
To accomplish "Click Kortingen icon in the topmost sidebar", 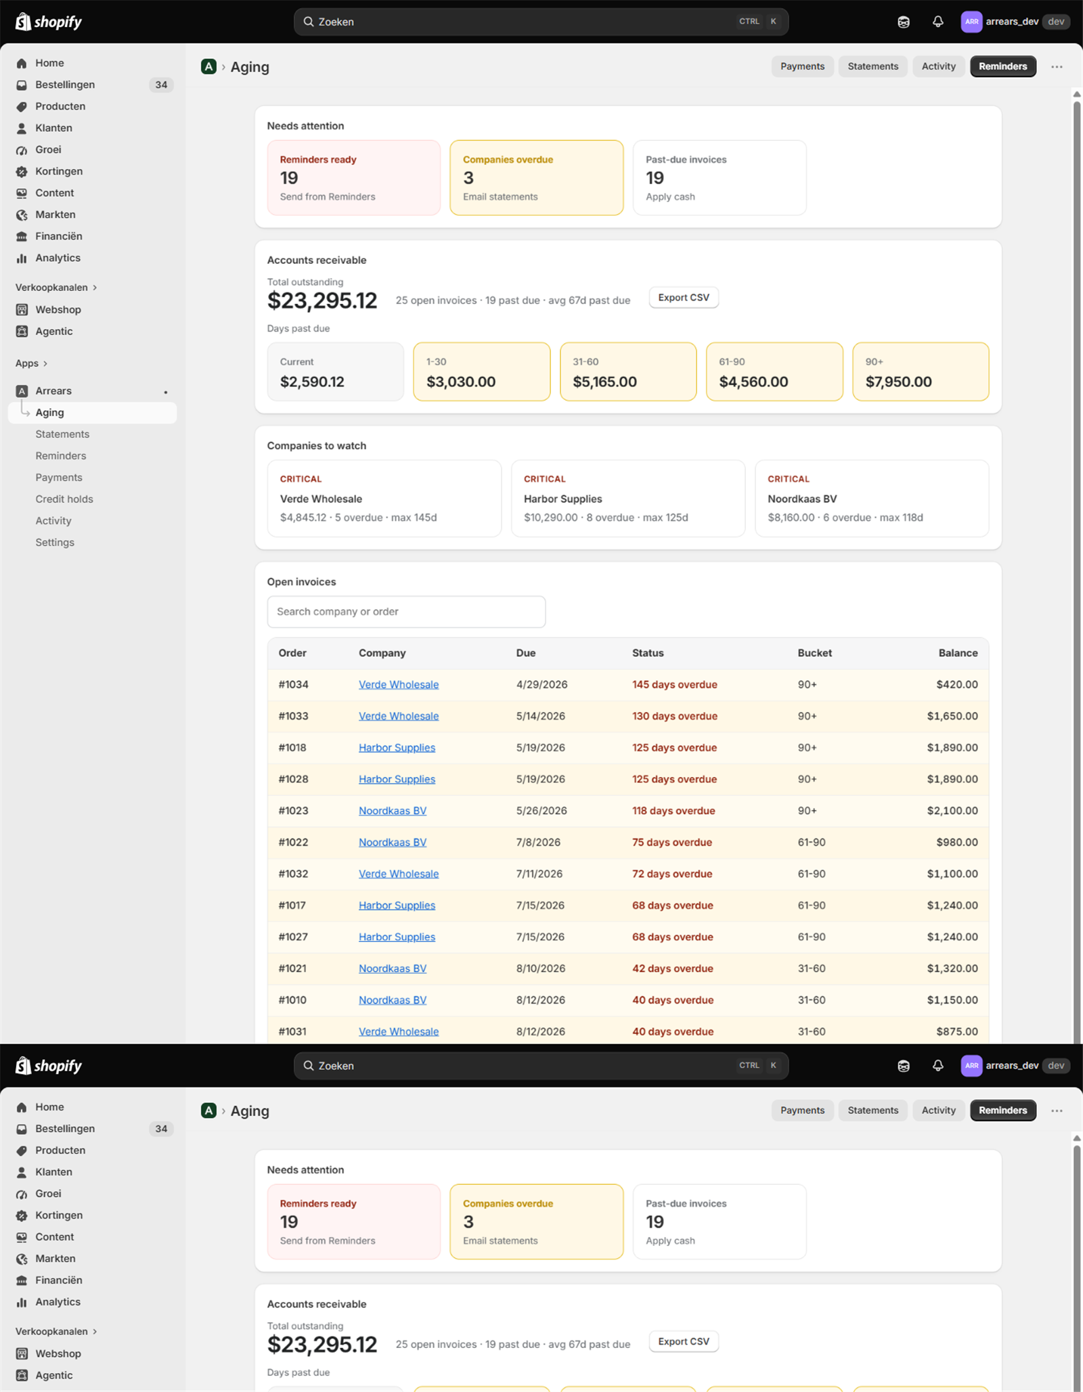I will coord(22,171).
